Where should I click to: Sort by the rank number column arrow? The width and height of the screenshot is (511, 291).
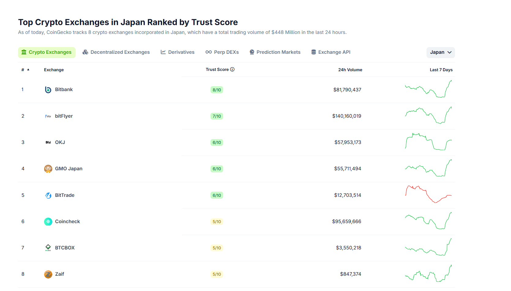point(28,70)
